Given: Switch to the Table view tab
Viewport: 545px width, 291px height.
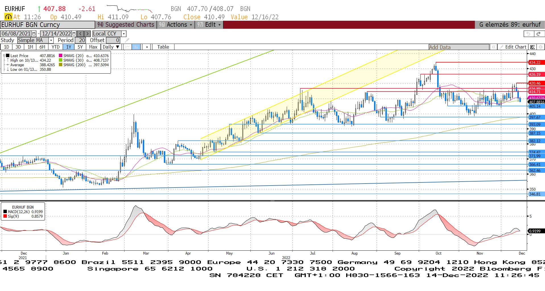Looking at the screenshot, I should pos(163,47).
